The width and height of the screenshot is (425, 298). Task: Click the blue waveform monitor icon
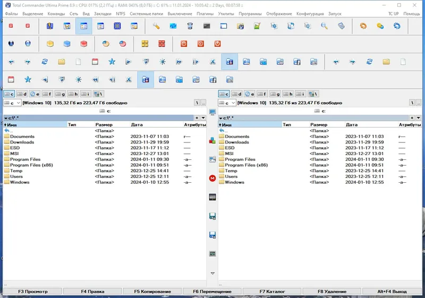[x=173, y=26]
